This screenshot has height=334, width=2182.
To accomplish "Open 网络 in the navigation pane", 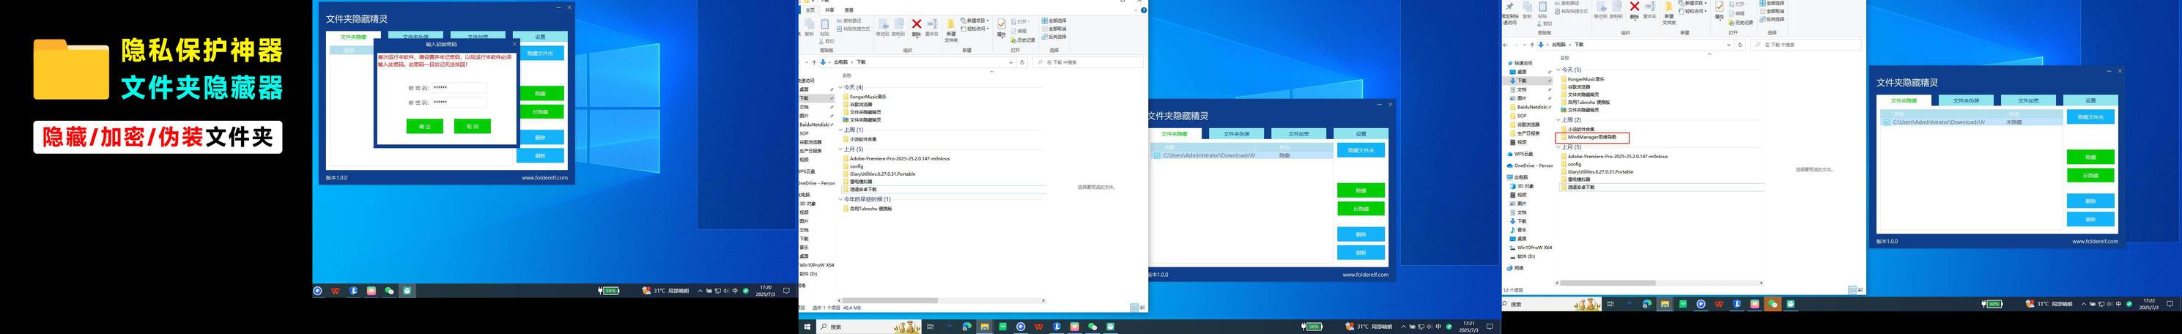I will pyautogui.click(x=1519, y=268).
